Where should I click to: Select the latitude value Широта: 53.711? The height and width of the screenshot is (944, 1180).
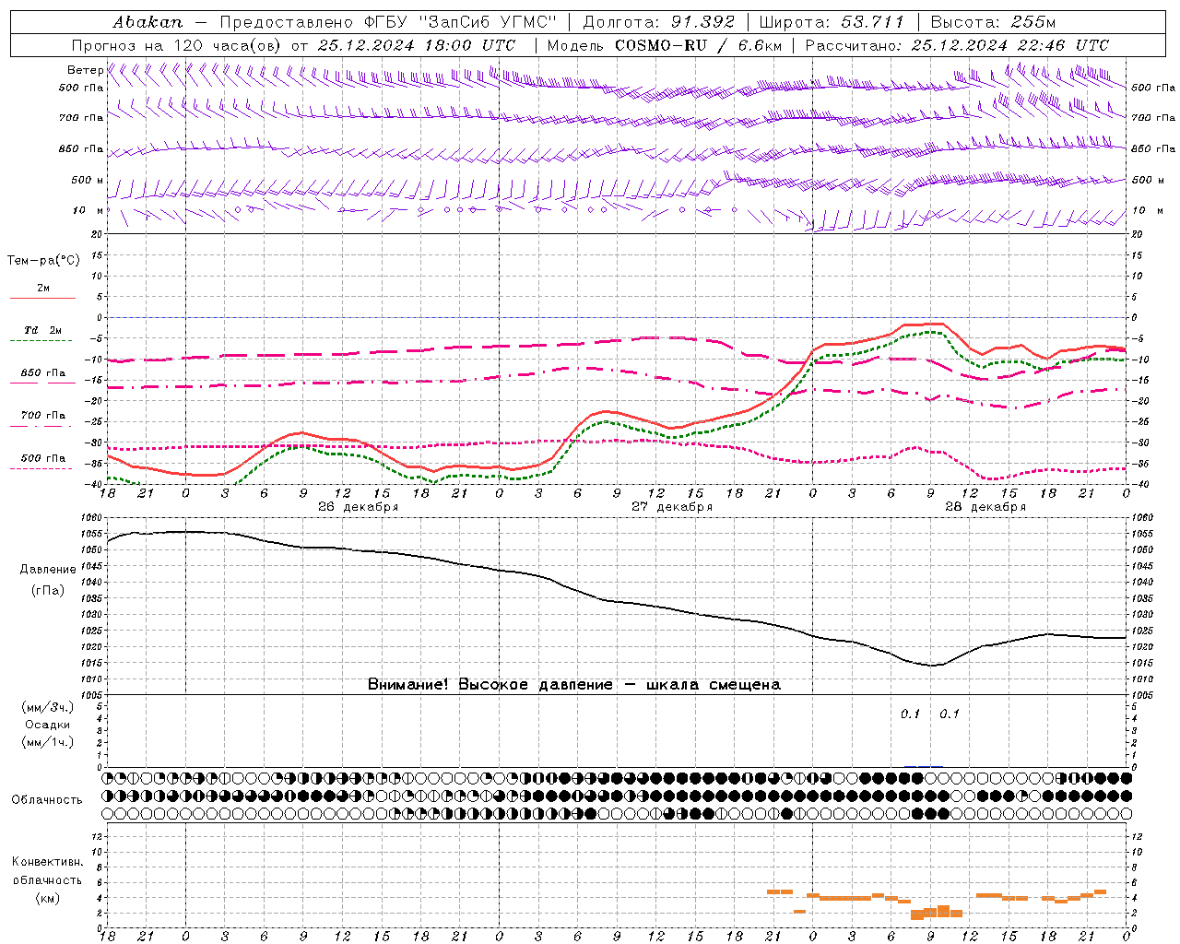click(832, 21)
